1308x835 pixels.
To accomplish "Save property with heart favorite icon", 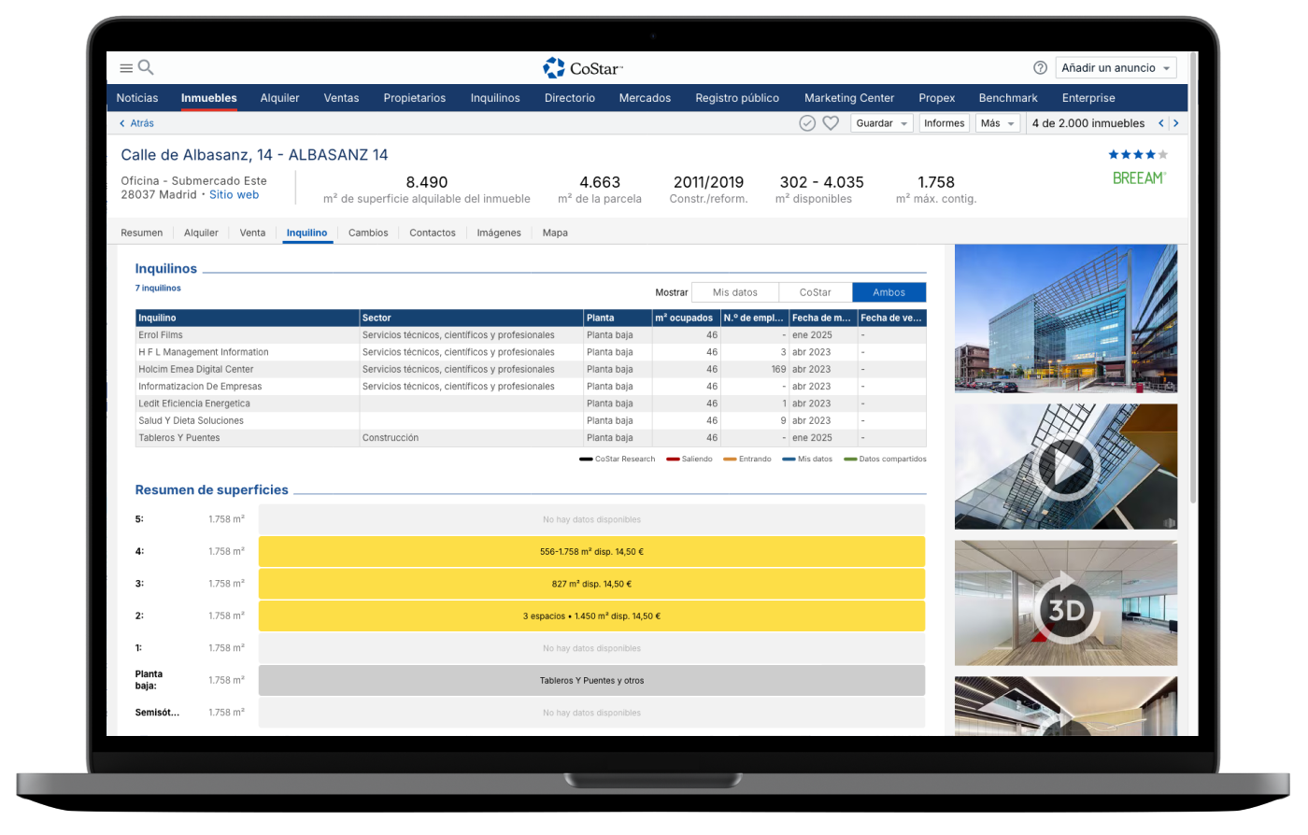I will point(831,123).
